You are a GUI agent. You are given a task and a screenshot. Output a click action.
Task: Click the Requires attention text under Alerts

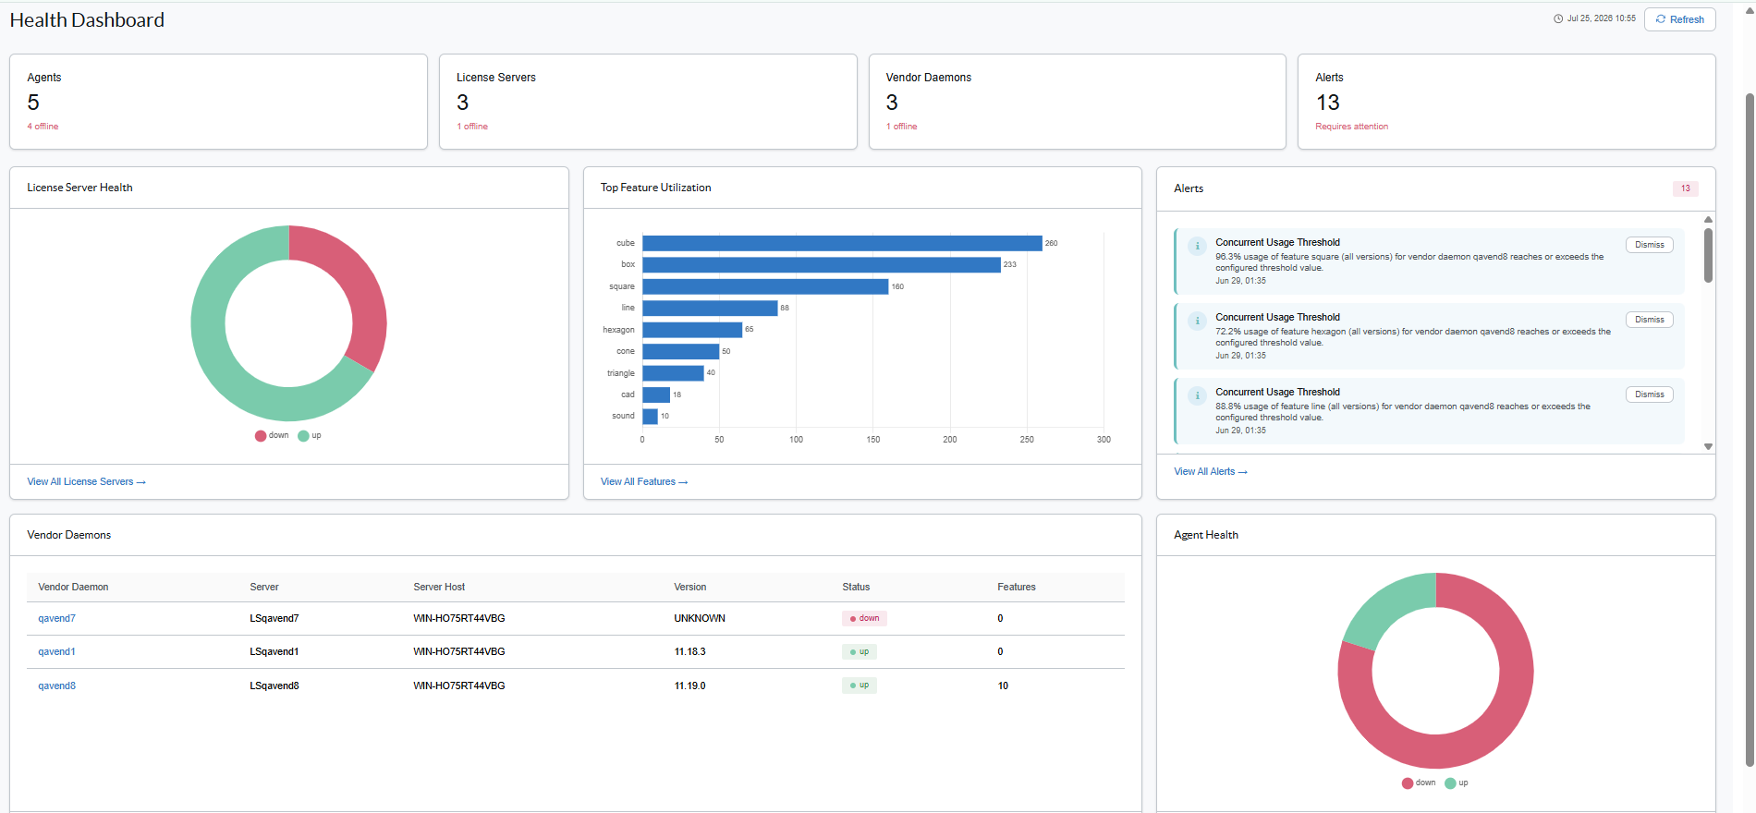[1351, 127]
